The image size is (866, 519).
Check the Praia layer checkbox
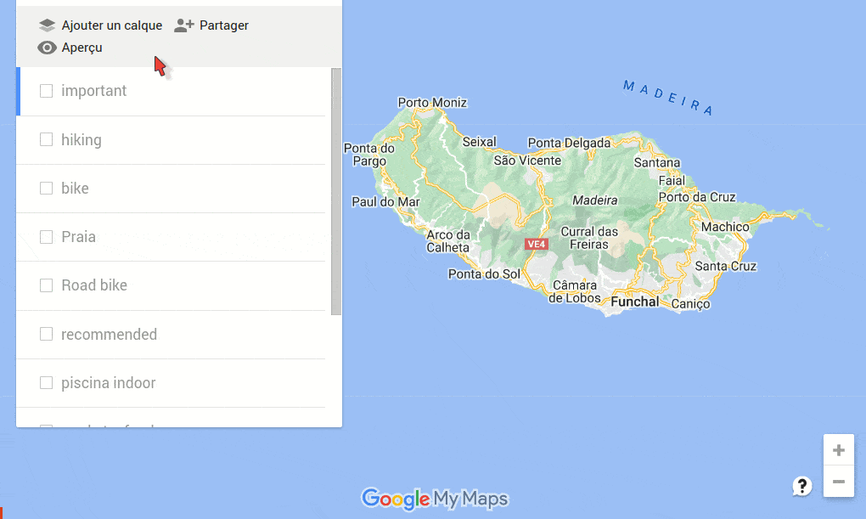47,236
